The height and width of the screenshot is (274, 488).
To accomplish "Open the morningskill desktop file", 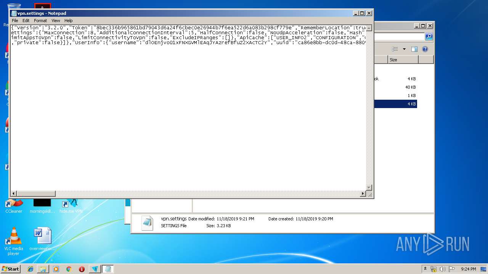I will point(42,207).
